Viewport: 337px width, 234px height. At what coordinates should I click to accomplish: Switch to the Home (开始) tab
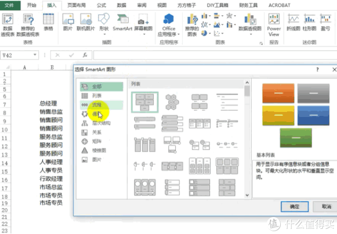[x=31, y=5]
